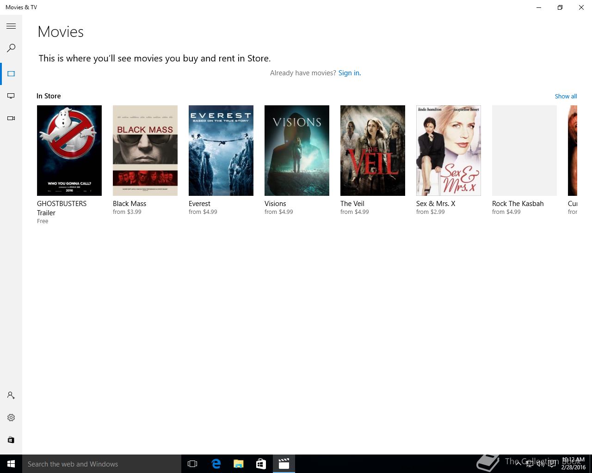Click the Everest title text
Image resolution: width=592 pixels, height=473 pixels.
[x=199, y=204]
